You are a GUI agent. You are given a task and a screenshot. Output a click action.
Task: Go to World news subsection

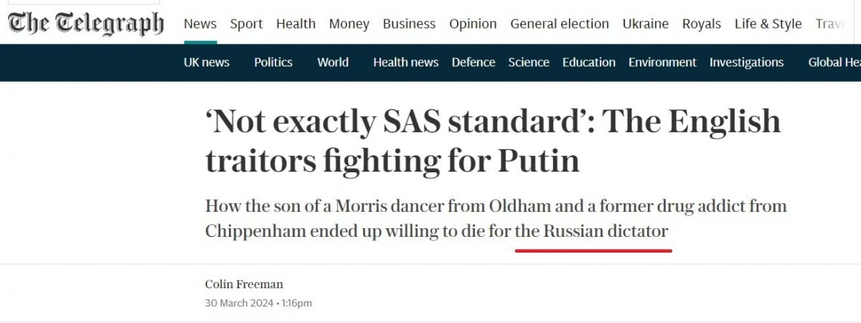(333, 62)
